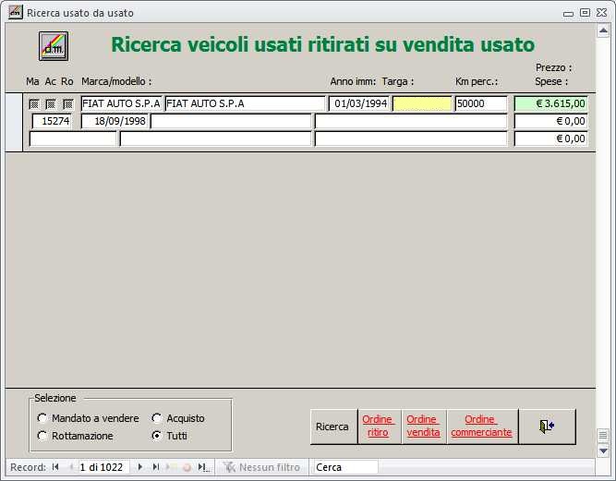Click the field showing 15274

point(52,121)
